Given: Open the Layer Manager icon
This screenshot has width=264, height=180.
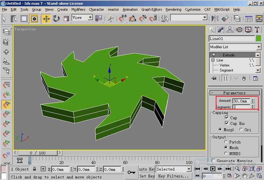Looking at the screenshot, I should click(237, 19).
